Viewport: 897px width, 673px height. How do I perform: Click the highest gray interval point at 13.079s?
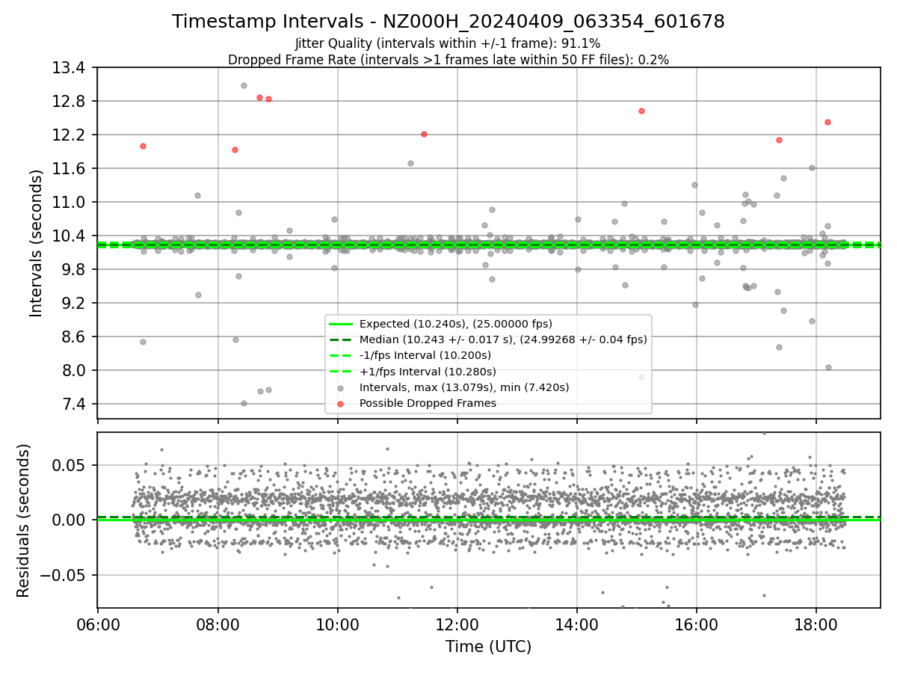(x=244, y=85)
